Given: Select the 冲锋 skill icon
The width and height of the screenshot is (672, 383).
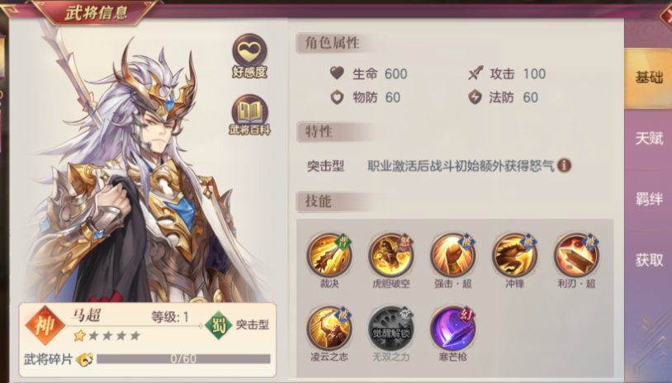Looking at the screenshot, I should pyautogui.click(x=514, y=256).
